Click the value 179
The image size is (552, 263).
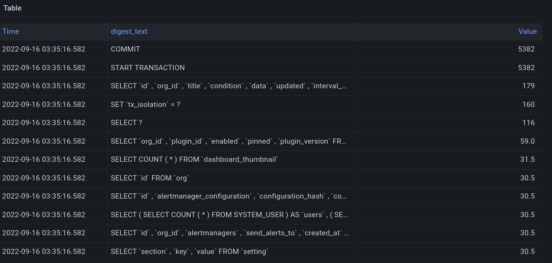click(x=529, y=86)
